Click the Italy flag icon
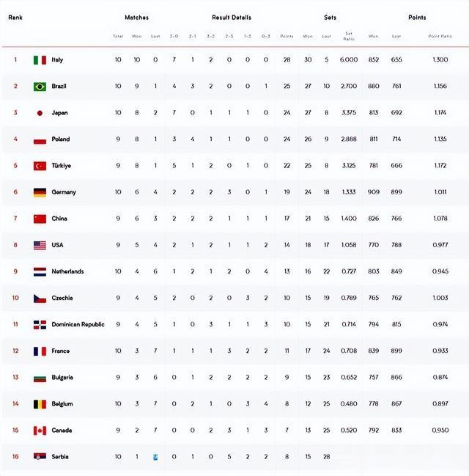469x476 pixels. 40,60
